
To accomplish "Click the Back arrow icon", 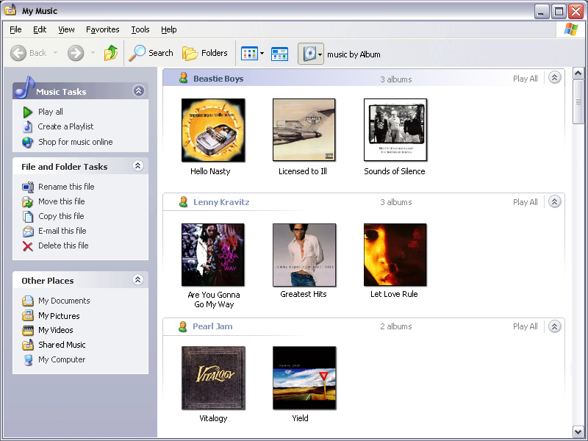I will click(18, 53).
